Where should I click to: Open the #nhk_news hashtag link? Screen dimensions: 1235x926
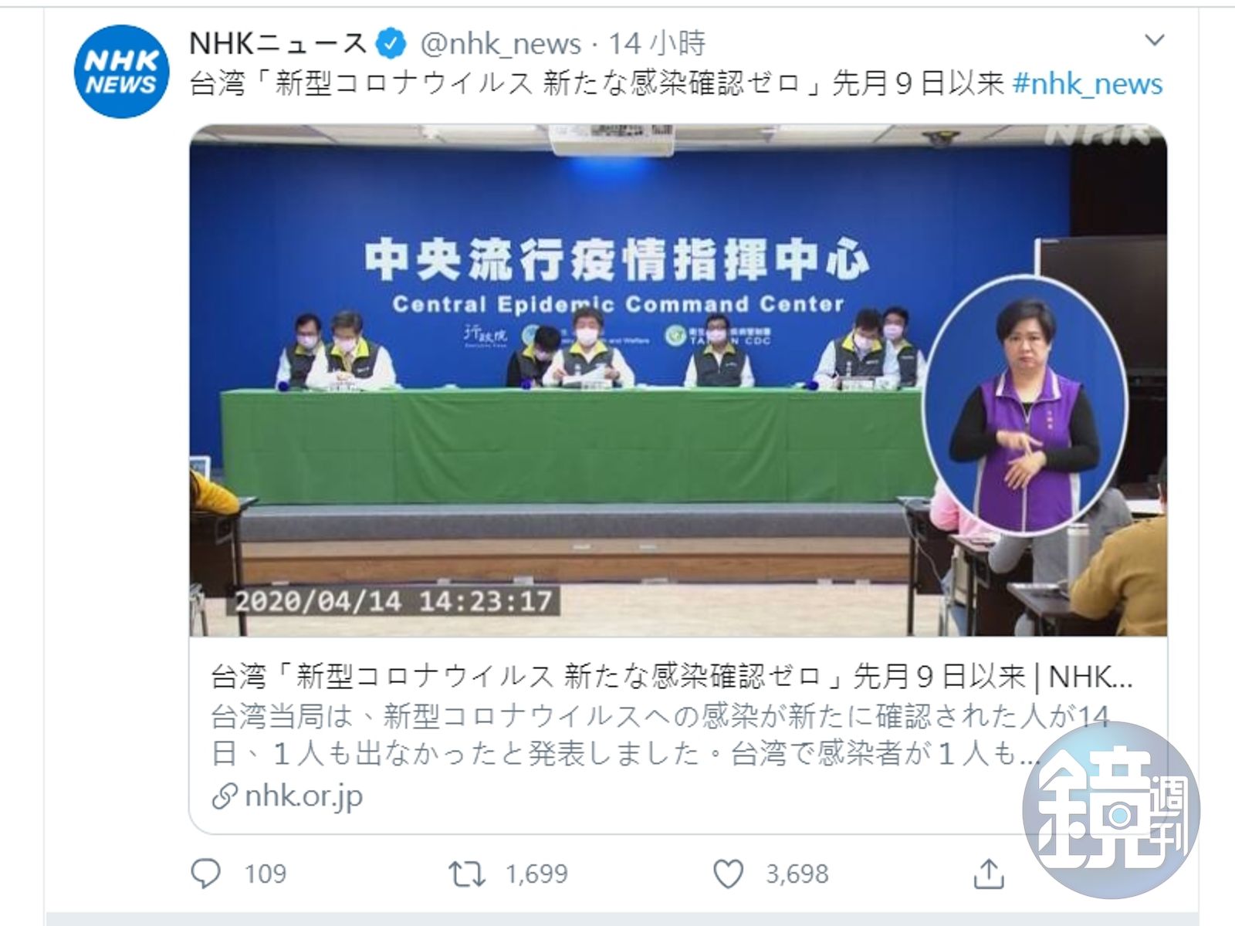1087,83
